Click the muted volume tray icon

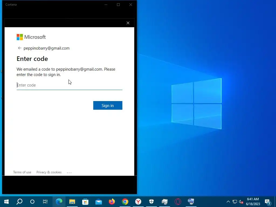coord(241,202)
